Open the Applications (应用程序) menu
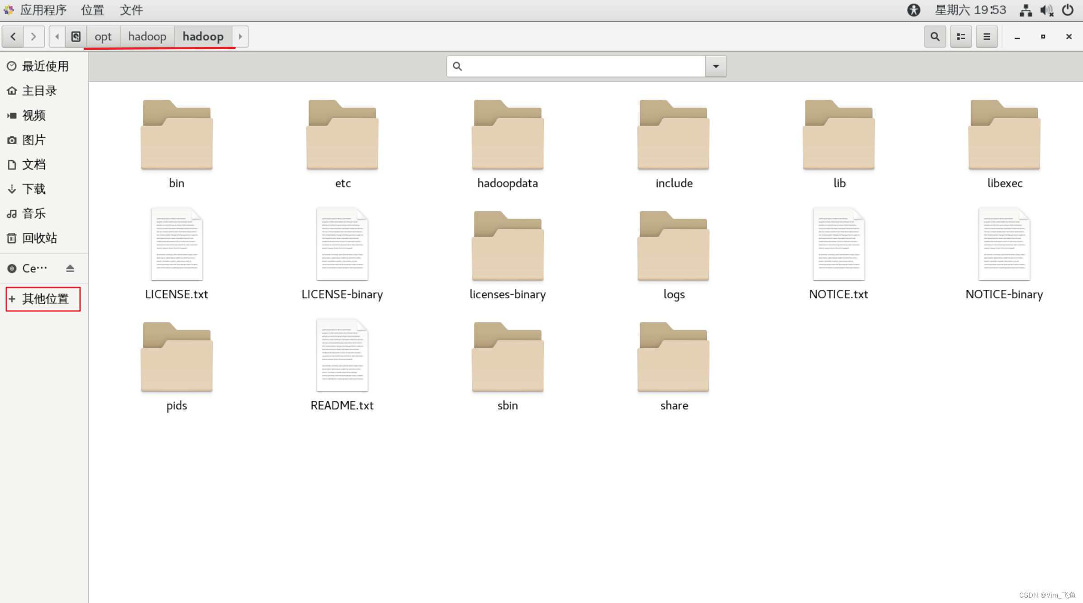Viewport: 1083px width, 603px height. tap(35, 10)
